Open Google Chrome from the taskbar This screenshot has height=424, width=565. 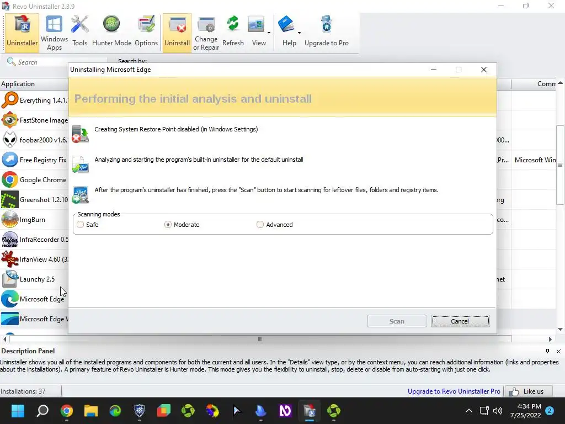click(x=67, y=411)
